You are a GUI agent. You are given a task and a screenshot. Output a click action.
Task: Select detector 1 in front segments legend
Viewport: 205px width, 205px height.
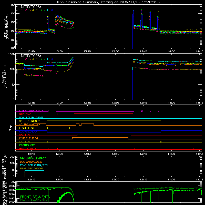[22, 10]
